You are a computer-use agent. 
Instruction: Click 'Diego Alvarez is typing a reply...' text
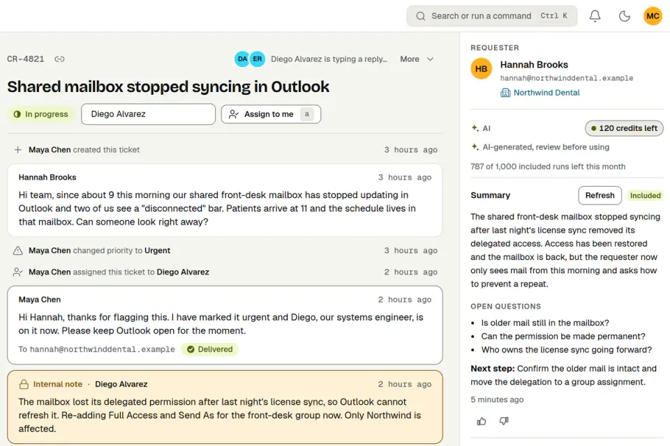point(329,59)
